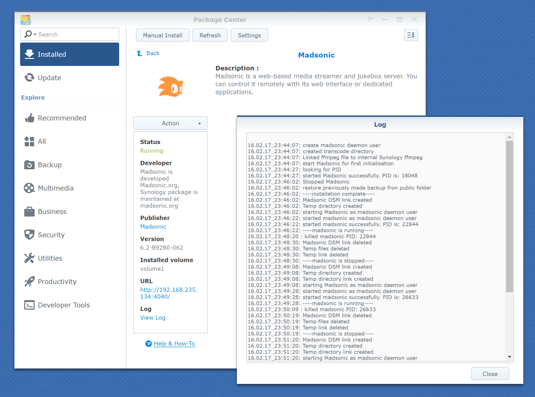Viewport: 535px width, 397px height.
Task: Click the Productivity rocket icon
Action: [29, 282]
